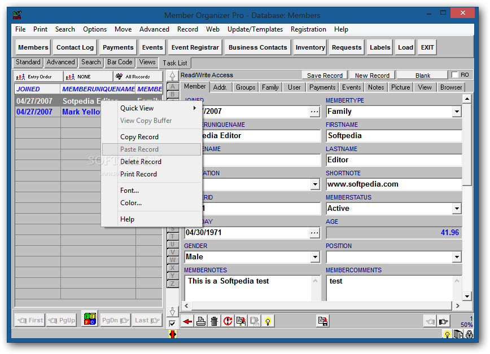Choose Copy Record from context menu

click(151, 137)
